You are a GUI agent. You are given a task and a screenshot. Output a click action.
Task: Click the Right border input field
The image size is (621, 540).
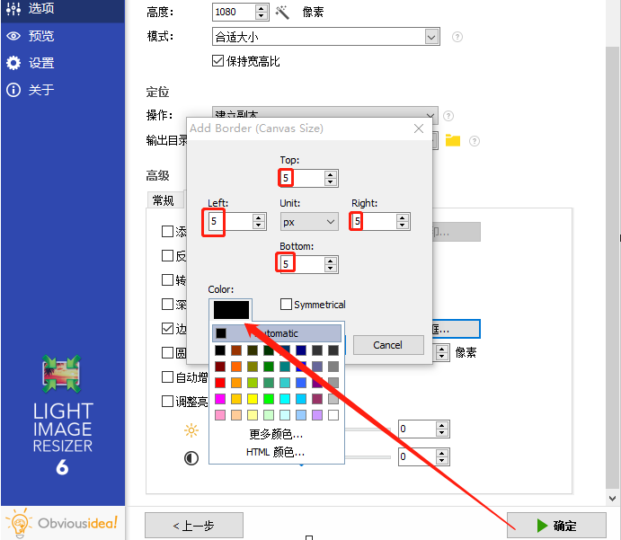pyautogui.click(x=374, y=221)
